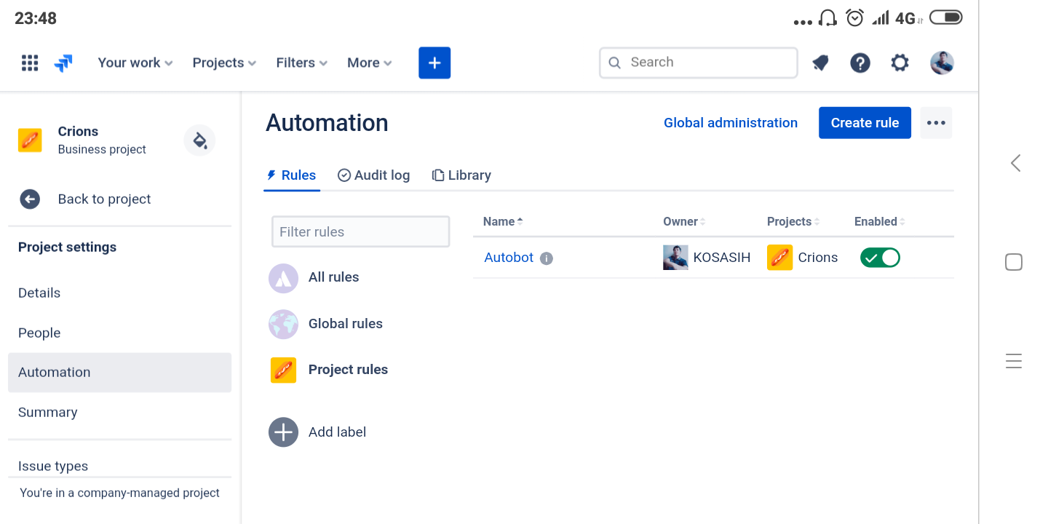The width and height of the screenshot is (1048, 524).
Task: Expand the Projects dropdown menu
Action: tap(224, 63)
